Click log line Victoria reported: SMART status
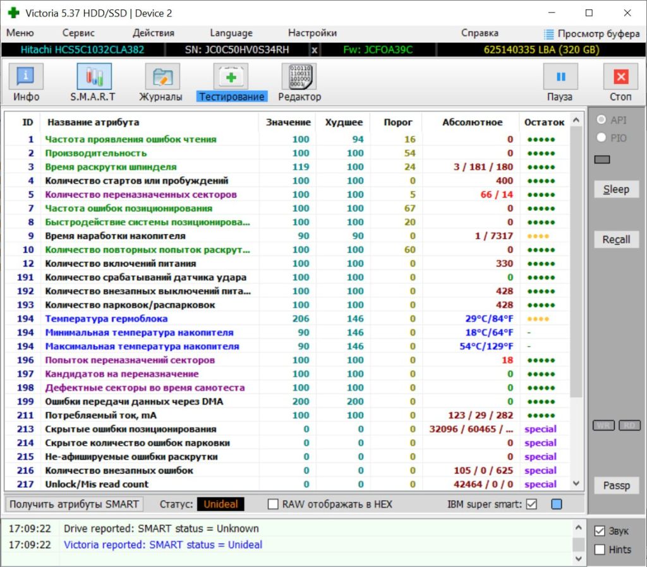This screenshot has width=647, height=567. 163,545
